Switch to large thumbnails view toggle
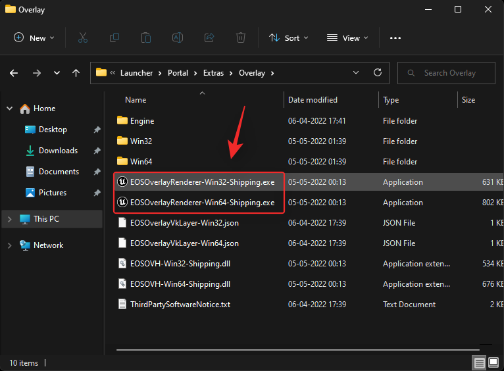This screenshot has height=371, width=504. click(x=492, y=362)
